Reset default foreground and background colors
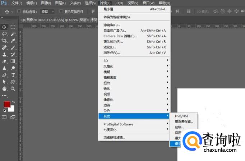Viewport: 245px width, 161px height. 5,111
